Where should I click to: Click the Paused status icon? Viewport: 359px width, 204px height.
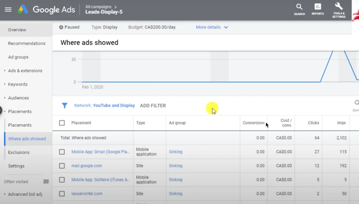pyautogui.click(x=61, y=27)
